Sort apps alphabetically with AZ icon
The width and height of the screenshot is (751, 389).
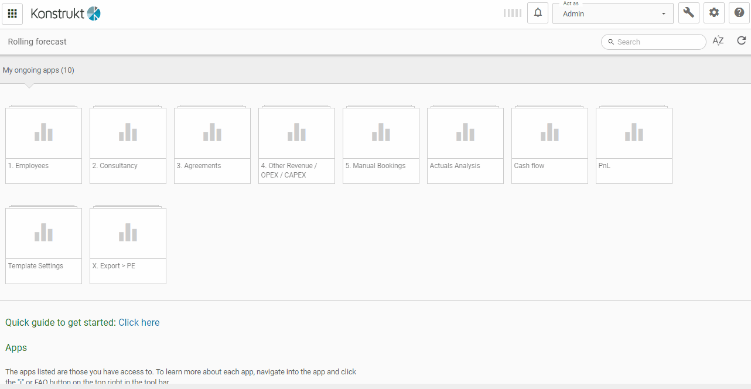click(x=718, y=41)
